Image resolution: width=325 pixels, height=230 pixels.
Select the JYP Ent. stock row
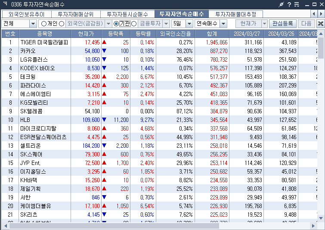[159, 163]
